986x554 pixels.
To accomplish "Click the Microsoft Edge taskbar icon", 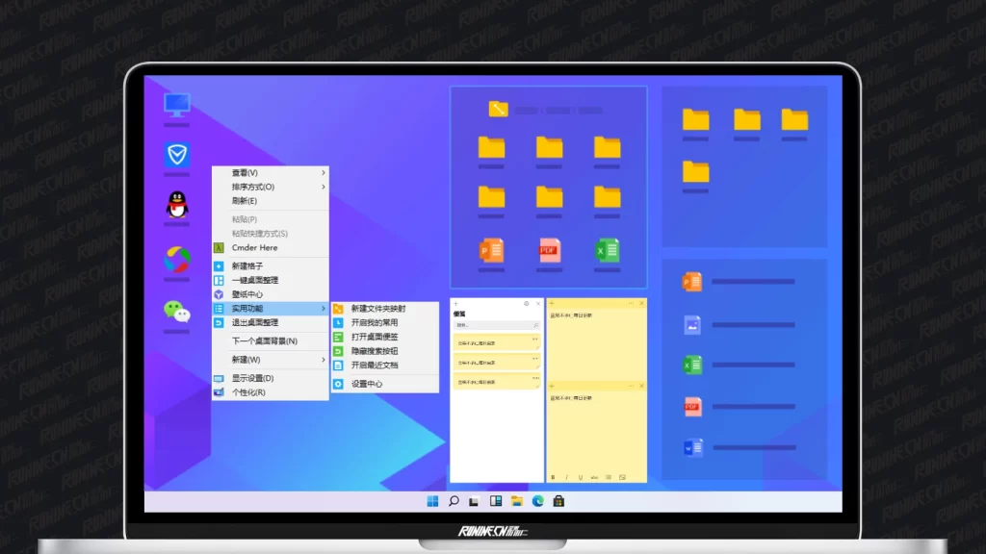I will 537,501.
